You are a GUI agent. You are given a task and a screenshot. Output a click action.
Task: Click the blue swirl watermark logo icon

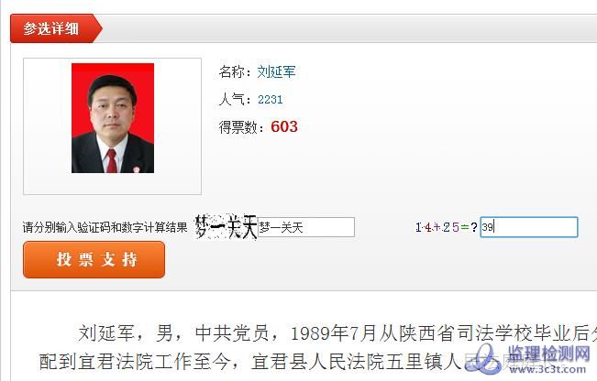[483, 359]
